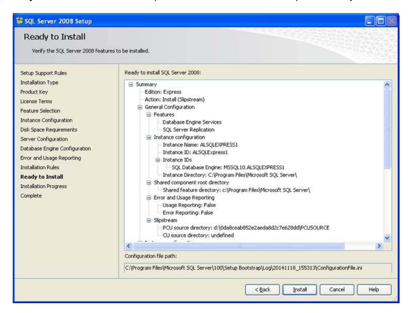Screen dimensions: 409x313
Task: Select License Terms step
Action: pyautogui.click(x=36, y=101)
